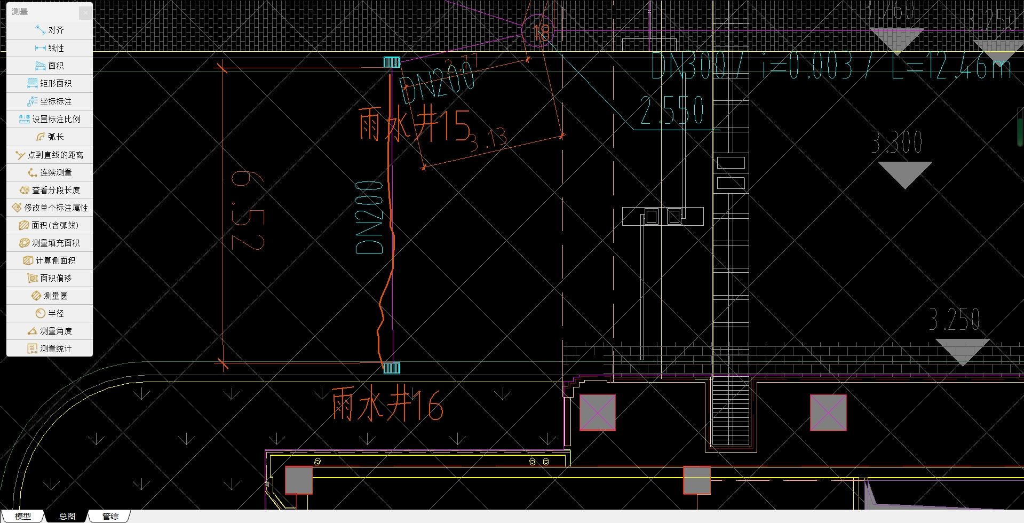Select the 对齐 aligned measurement tool
The width and height of the screenshot is (1024, 523).
click(x=49, y=30)
